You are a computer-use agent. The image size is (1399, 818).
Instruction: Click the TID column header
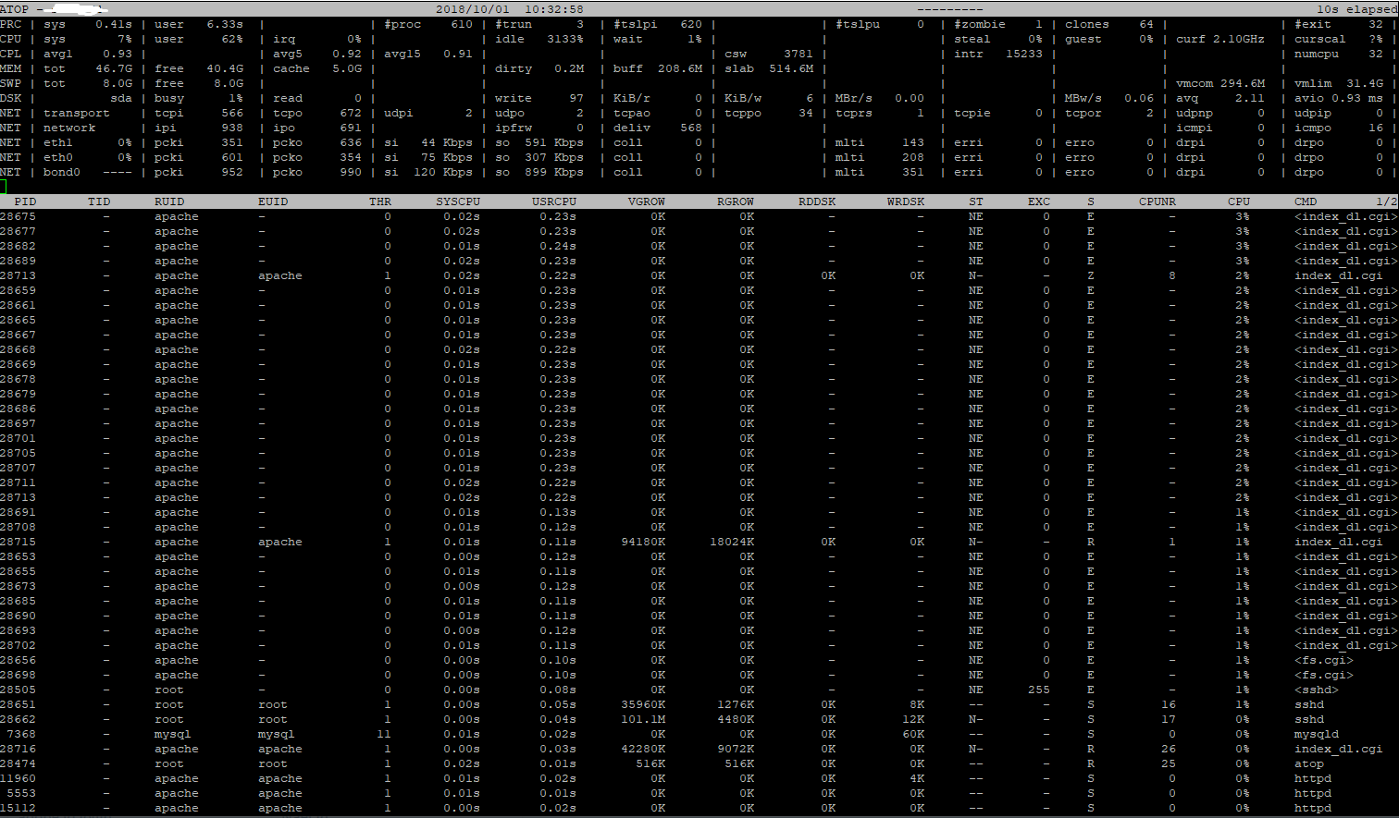tap(99, 201)
